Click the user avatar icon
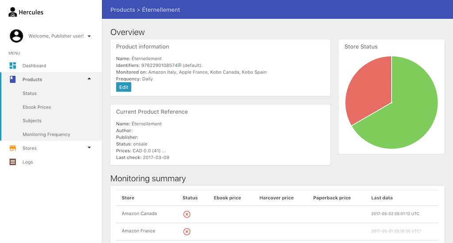This screenshot has height=243, width=453. [x=16, y=36]
